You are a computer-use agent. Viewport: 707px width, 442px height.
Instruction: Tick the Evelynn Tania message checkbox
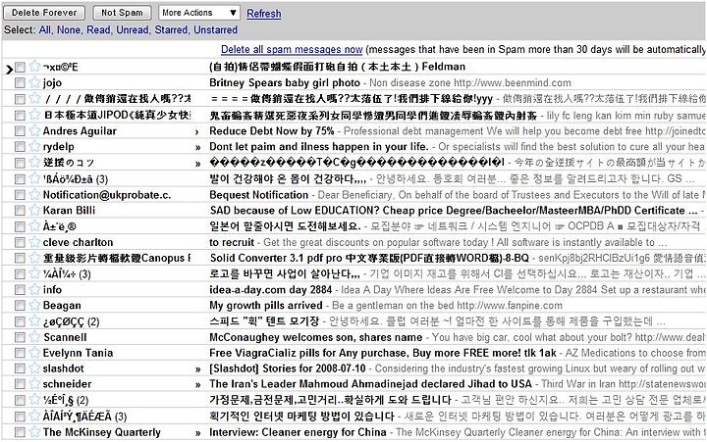[x=20, y=354]
